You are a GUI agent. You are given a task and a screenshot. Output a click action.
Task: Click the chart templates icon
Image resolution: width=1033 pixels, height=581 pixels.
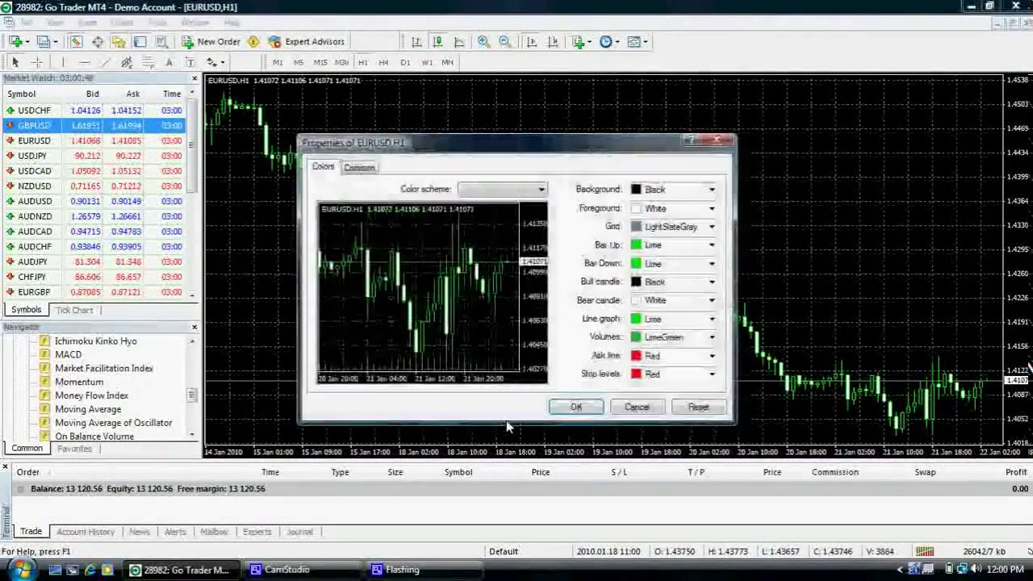pyautogui.click(x=636, y=42)
